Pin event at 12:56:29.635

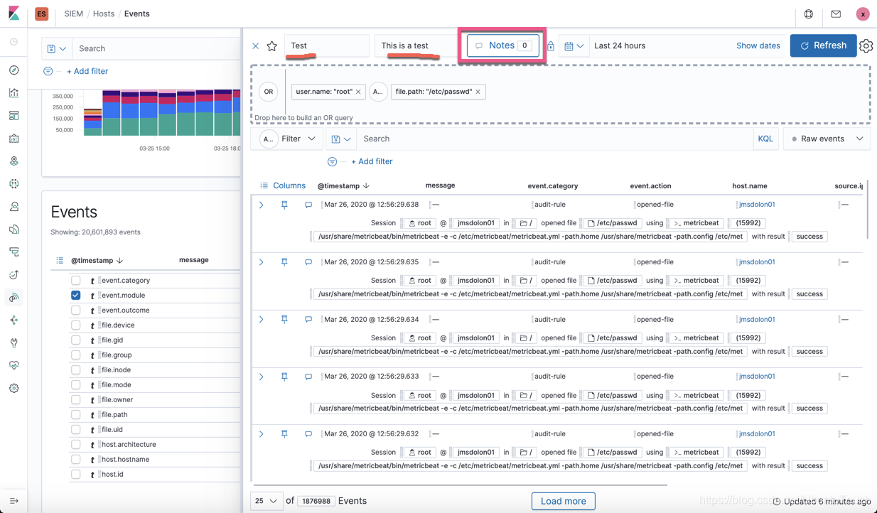coord(284,262)
